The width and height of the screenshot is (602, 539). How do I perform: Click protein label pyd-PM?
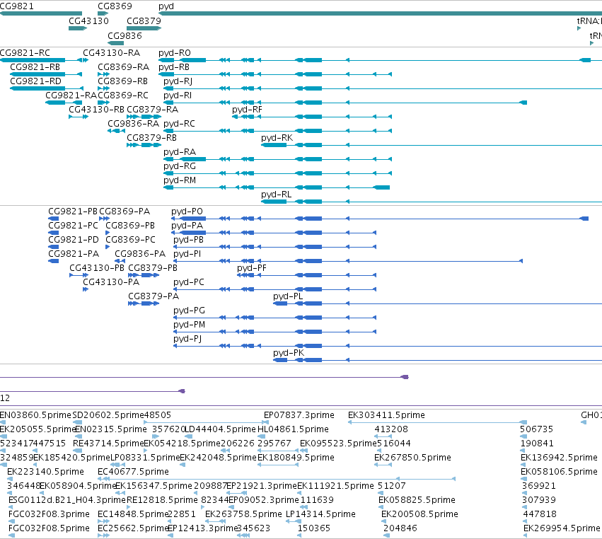[190, 325]
